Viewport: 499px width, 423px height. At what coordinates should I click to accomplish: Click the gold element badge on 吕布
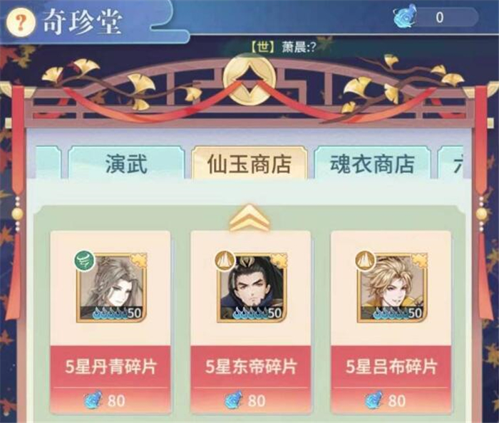pyautogui.click(x=366, y=261)
